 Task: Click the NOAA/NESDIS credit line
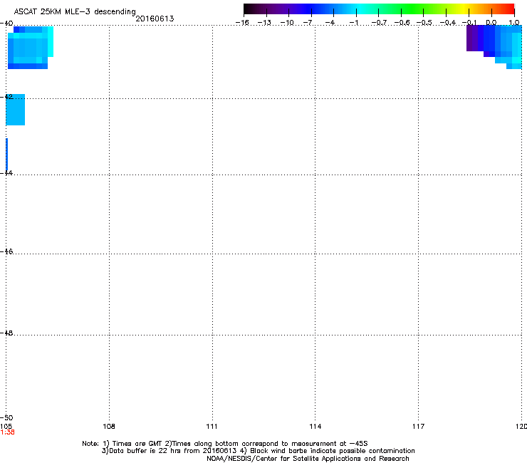pyautogui.click(x=308, y=459)
